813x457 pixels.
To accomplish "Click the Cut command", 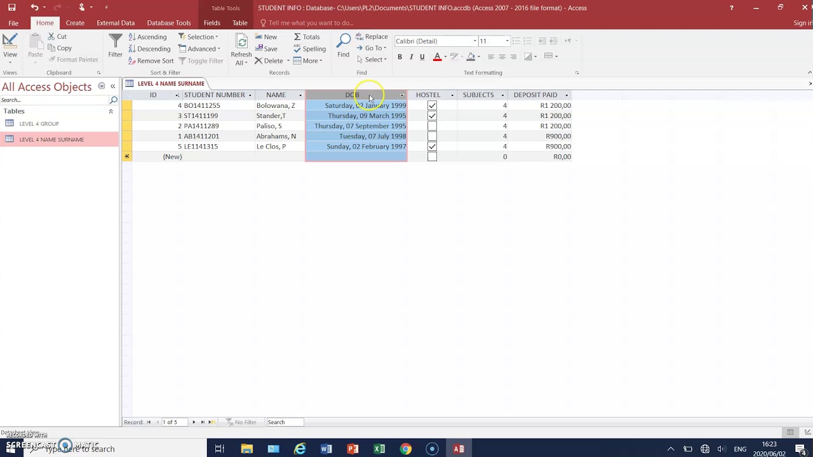I will click(57, 37).
